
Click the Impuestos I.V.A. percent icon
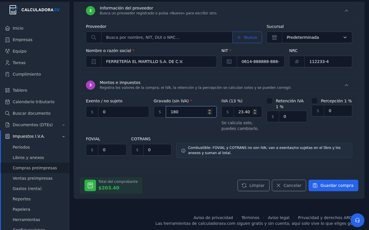[x=7, y=136]
